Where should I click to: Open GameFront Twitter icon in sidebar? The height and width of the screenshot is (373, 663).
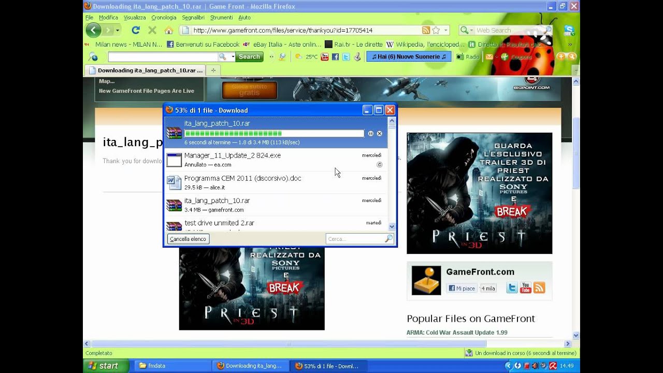click(x=512, y=288)
